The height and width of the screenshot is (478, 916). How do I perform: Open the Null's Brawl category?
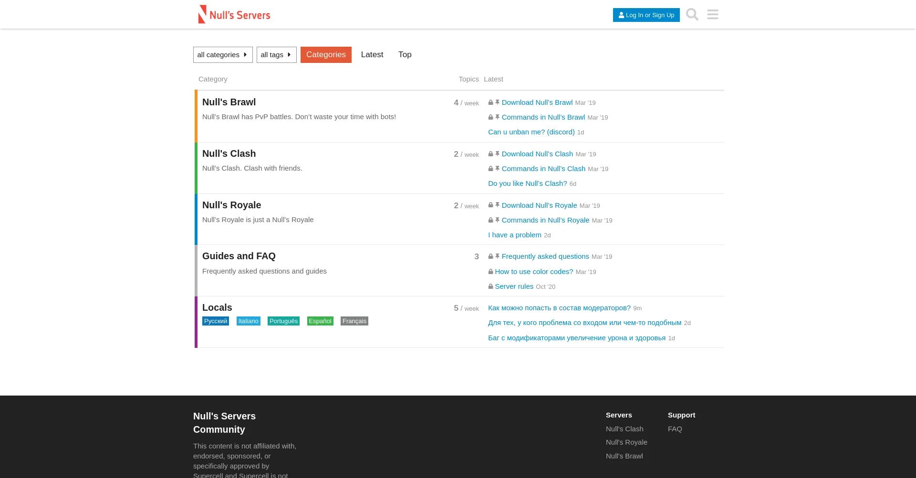pos(229,102)
